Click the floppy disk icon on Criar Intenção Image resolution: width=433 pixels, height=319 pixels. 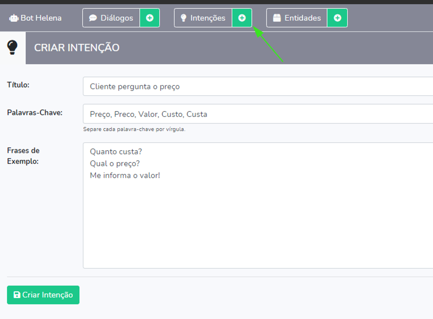(x=17, y=295)
